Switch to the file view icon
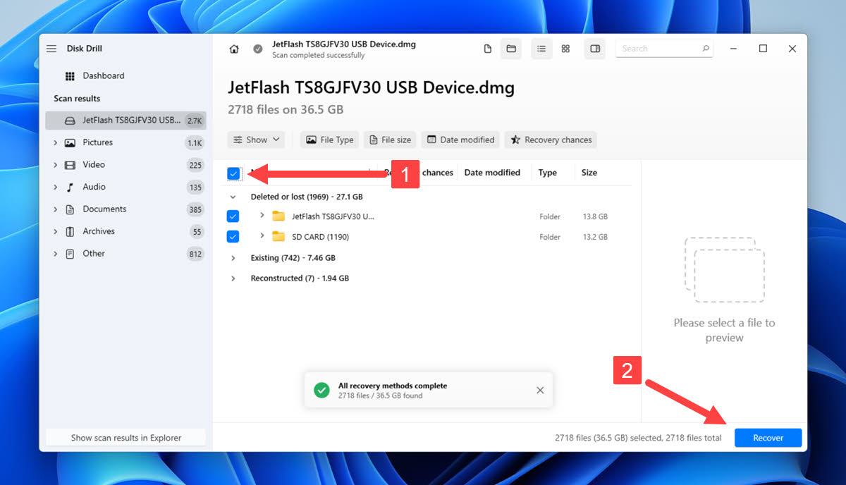 (488, 49)
